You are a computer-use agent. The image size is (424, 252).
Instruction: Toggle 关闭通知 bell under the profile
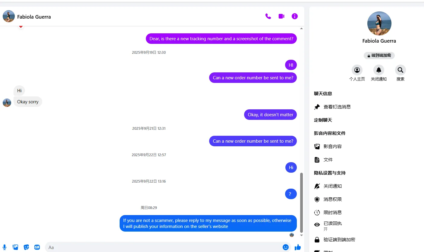tap(379, 73)
